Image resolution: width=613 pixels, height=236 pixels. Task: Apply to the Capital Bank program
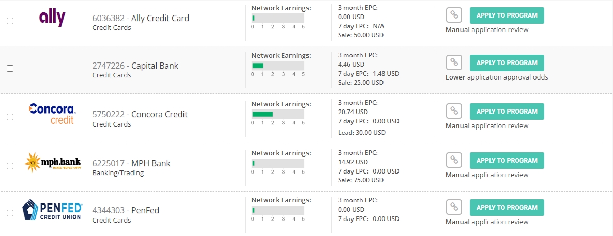(x=507, y=62)
